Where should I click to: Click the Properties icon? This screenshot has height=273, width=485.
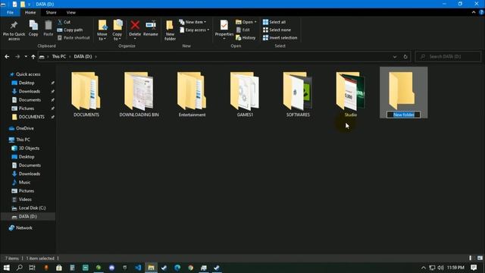pos(224,25)
